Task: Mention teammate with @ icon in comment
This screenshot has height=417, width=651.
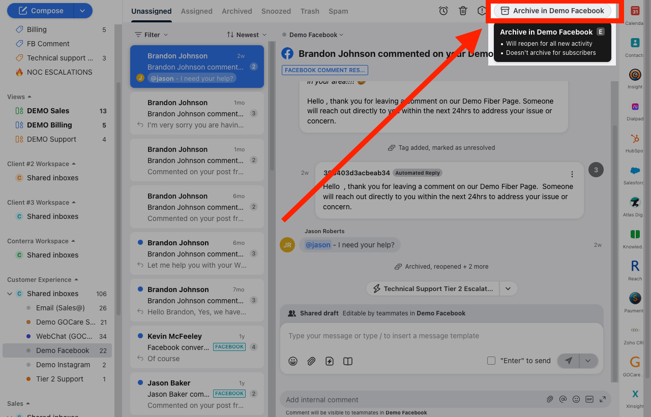Action: [563, 400]
